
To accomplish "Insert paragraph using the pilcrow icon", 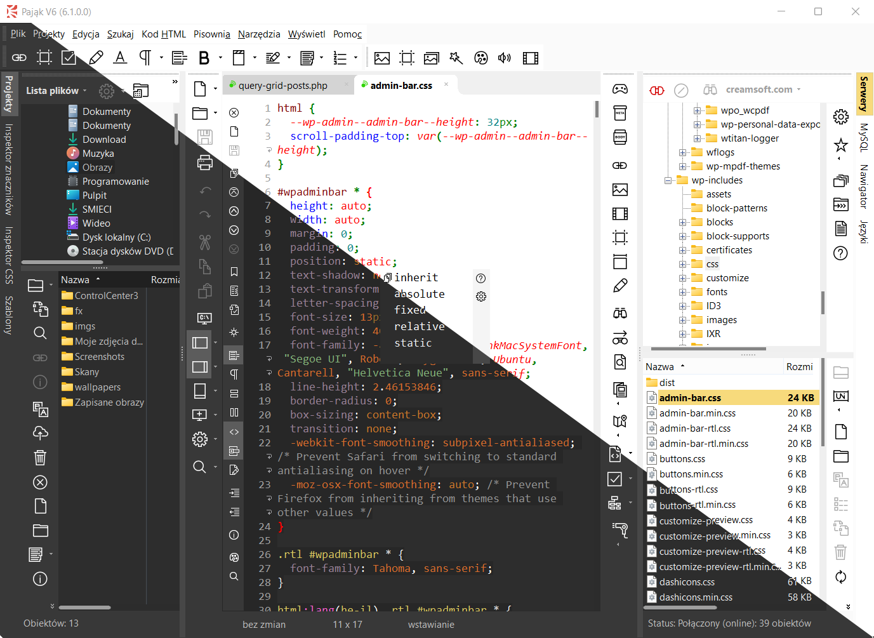I will (x=145, y=58).
